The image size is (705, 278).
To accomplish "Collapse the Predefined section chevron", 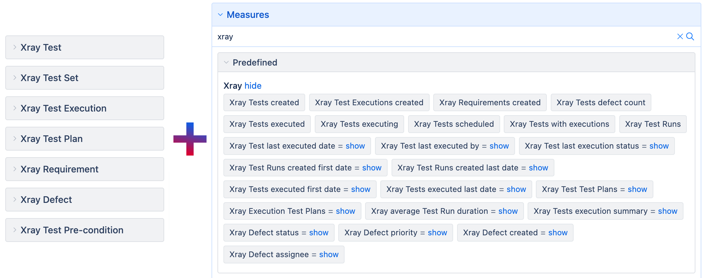I will 226,62.
